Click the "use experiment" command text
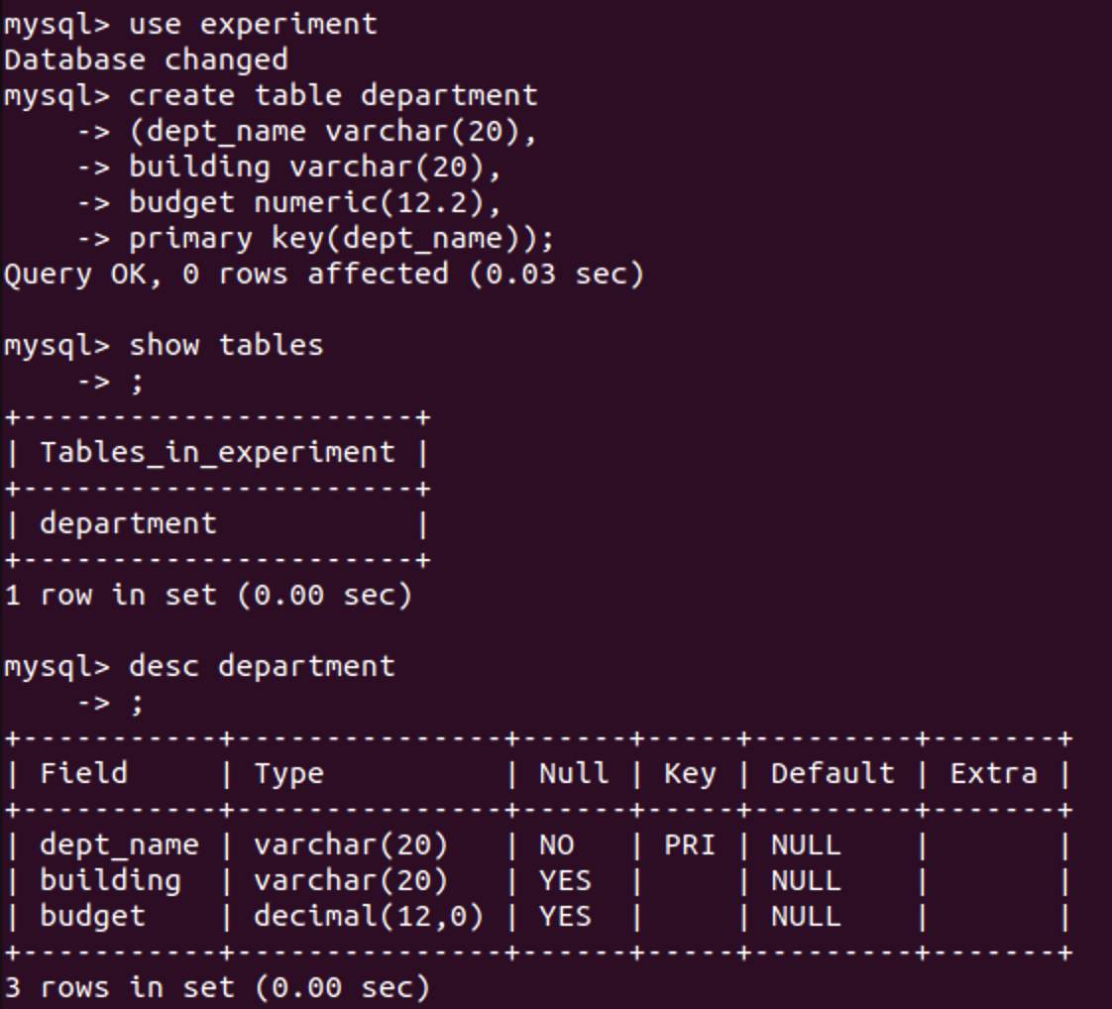The height and width of the screenshot is (1009, 1112). coord(253,24)
